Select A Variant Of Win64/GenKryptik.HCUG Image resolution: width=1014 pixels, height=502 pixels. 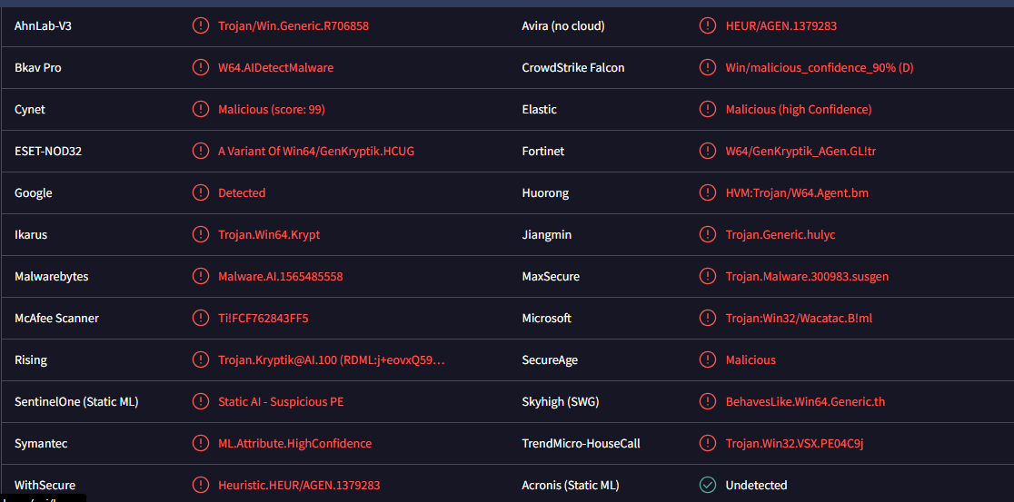coord(316,152)
